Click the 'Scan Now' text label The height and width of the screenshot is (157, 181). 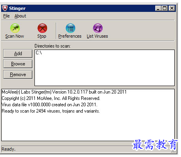click(x=15, y=36)
